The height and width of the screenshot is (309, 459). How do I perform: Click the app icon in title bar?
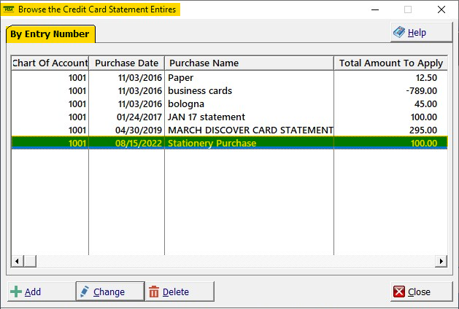click(9, 9)
